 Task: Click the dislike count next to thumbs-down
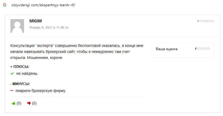click(34, 103)
